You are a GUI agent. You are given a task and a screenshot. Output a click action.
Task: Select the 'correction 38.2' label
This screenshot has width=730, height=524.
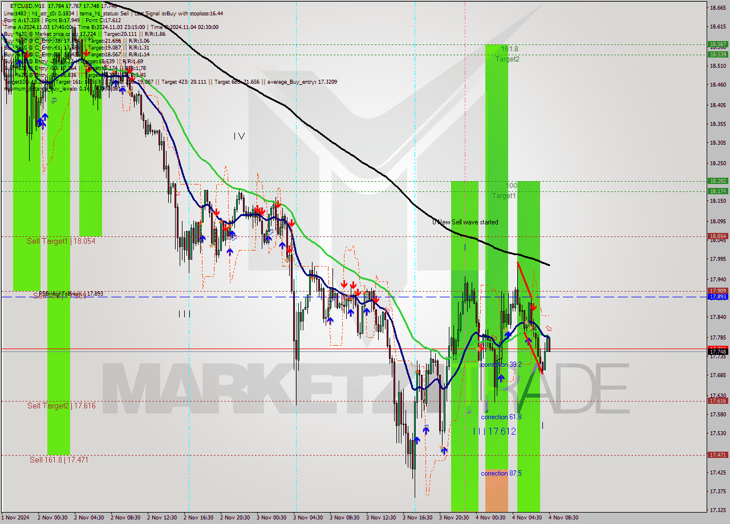point(501,365)
